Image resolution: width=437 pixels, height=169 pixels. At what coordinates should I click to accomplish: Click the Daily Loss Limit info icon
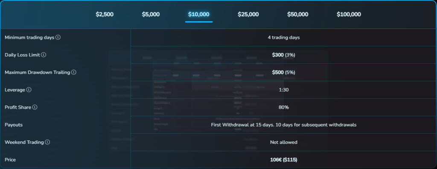click(44, 55)
